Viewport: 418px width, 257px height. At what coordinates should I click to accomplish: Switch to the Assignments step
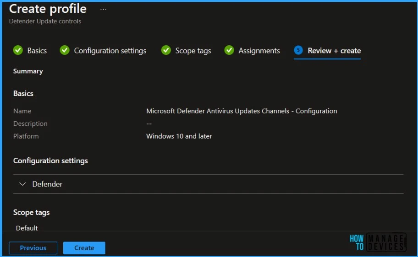(x=259, y=51)
